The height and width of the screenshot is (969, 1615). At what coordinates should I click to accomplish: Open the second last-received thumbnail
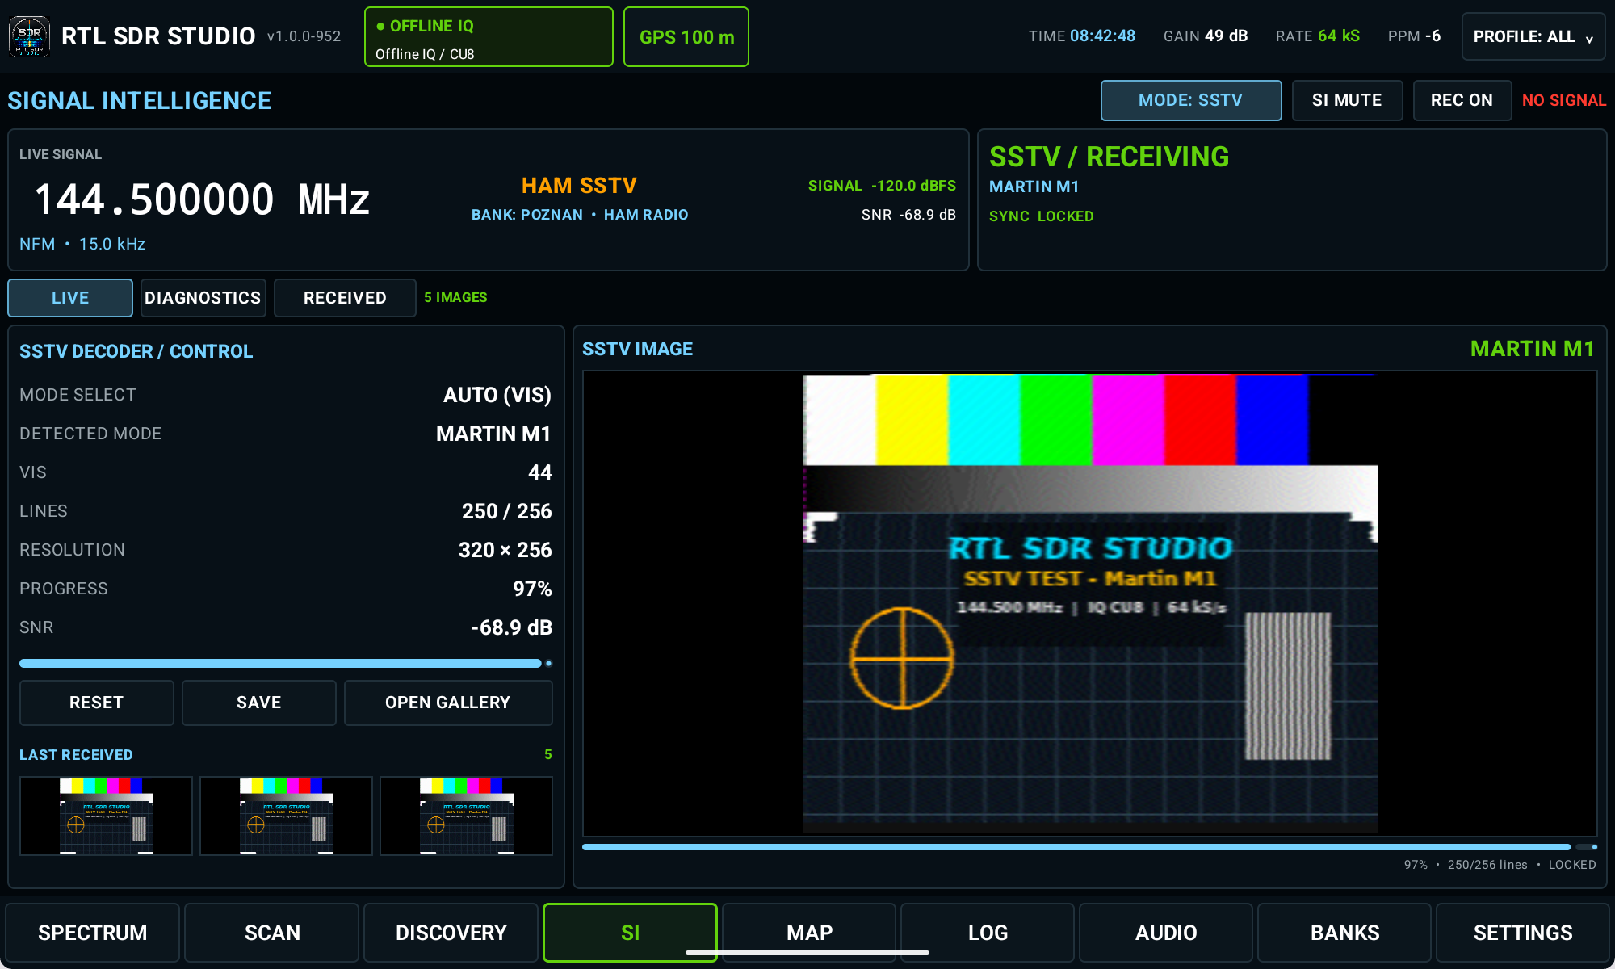click(x=286, y=816)
